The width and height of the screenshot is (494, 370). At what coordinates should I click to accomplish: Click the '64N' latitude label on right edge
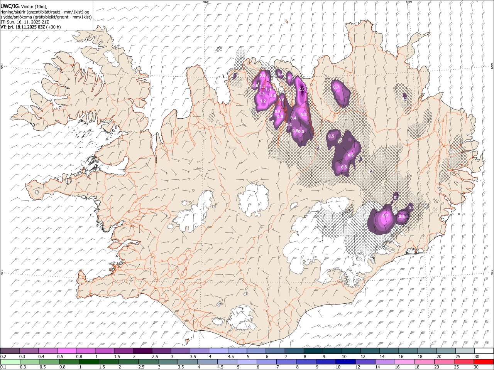coord(492,273)
